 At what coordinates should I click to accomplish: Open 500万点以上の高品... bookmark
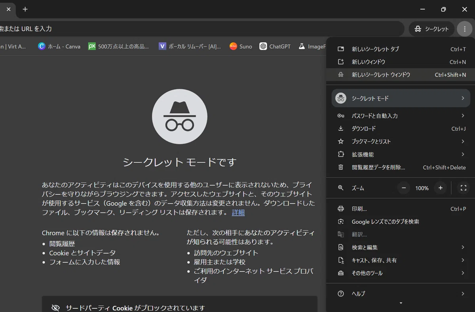[x=119, y=46]
